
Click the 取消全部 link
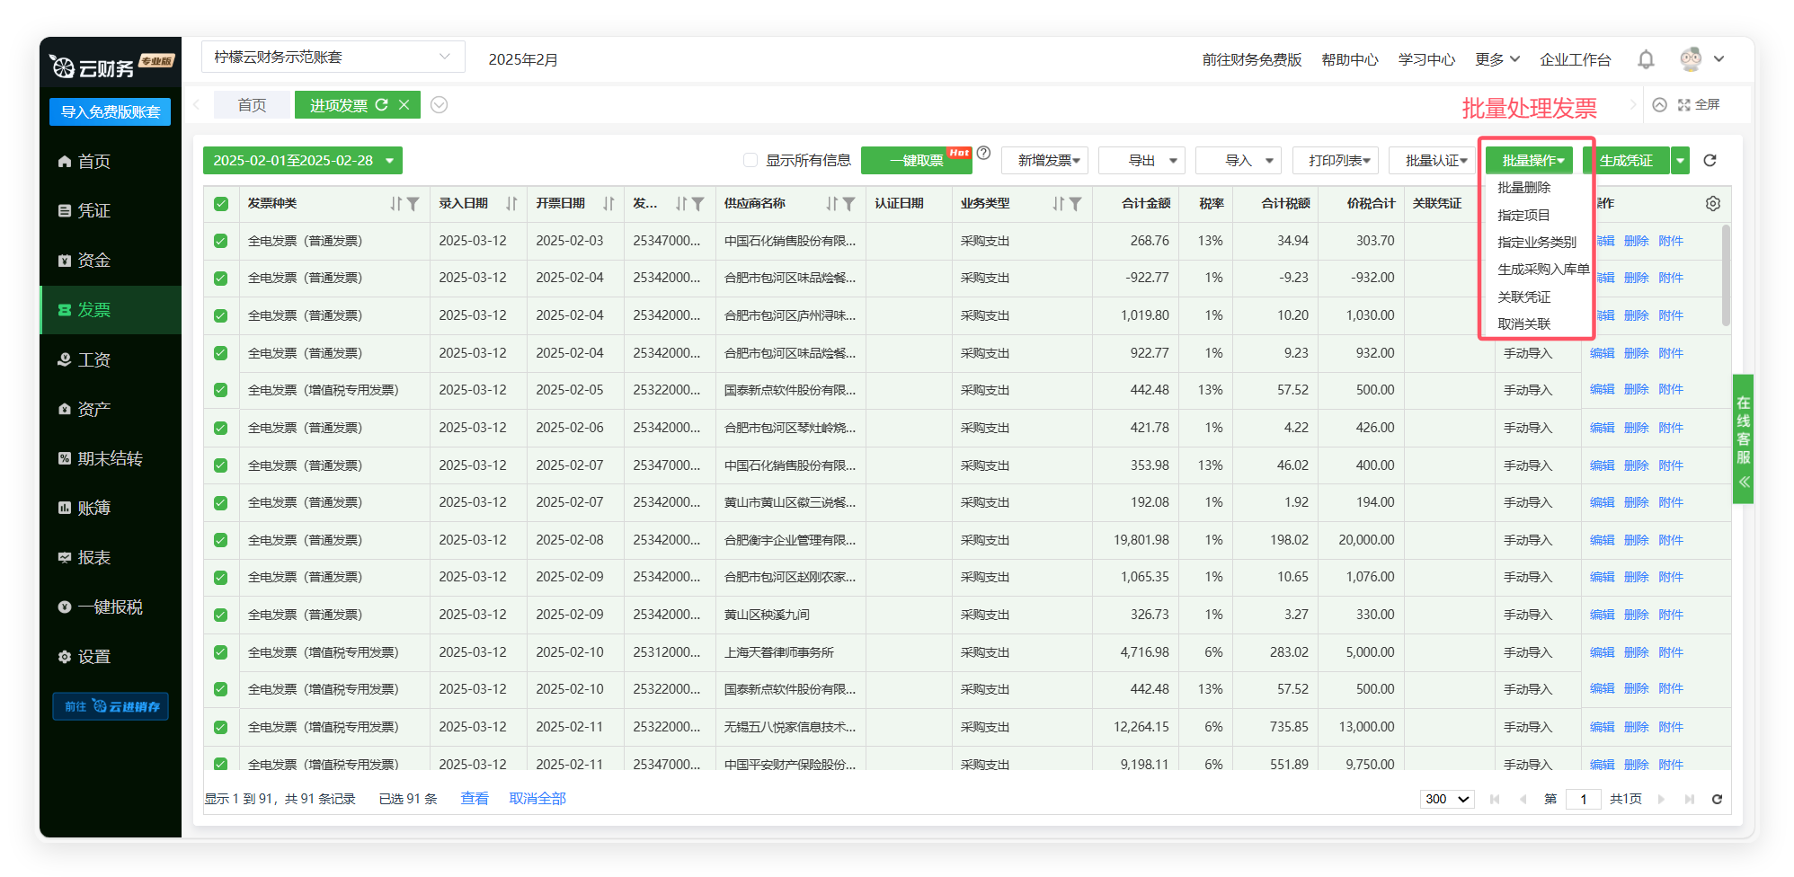coord(537,798)
